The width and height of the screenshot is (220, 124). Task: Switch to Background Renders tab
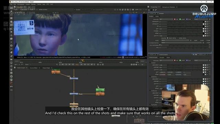pyautogui.click(x=168, y=7)
